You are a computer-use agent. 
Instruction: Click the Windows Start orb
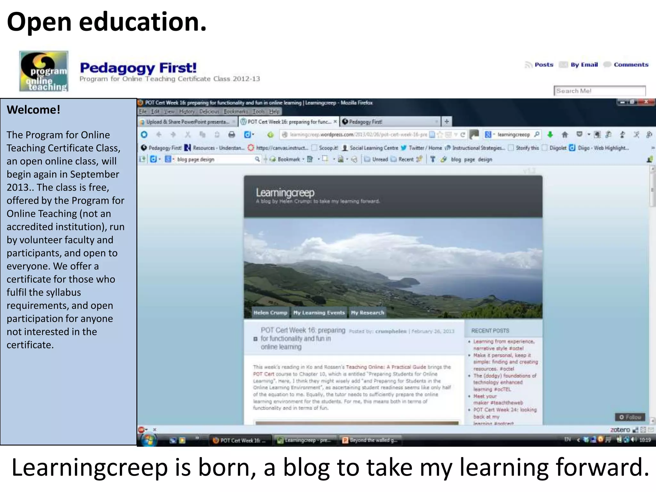click(x=148, y=439)
